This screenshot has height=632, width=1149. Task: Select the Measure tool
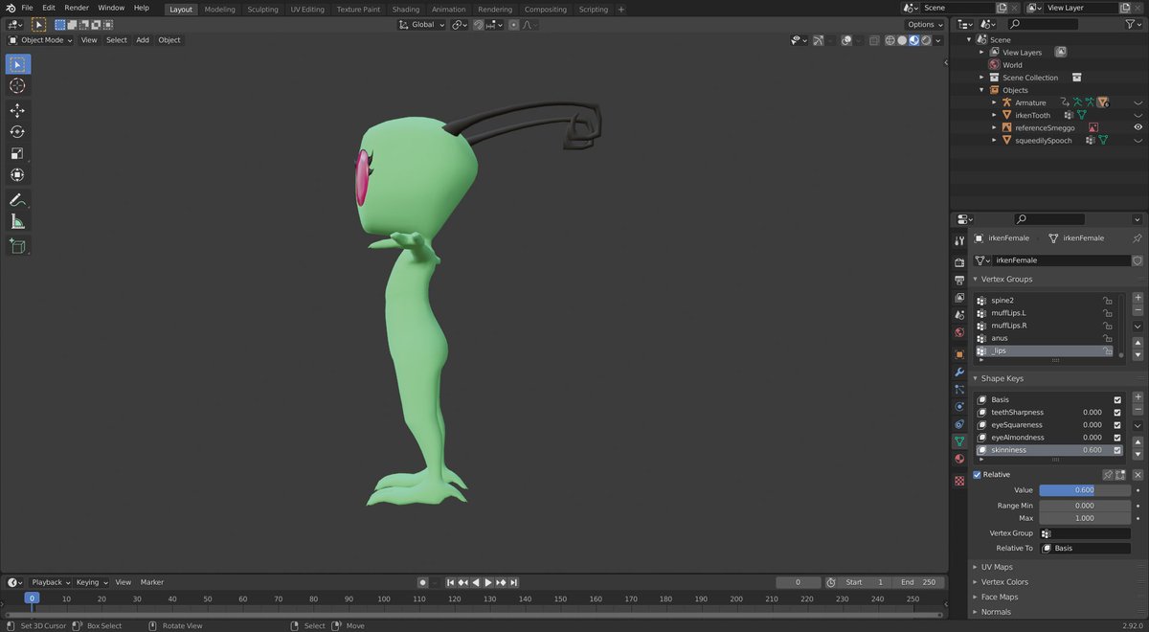pyautogui.click(x=17, y=222)
